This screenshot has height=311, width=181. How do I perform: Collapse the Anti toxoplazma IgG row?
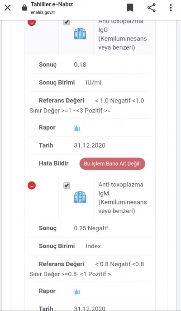point(32,22)
